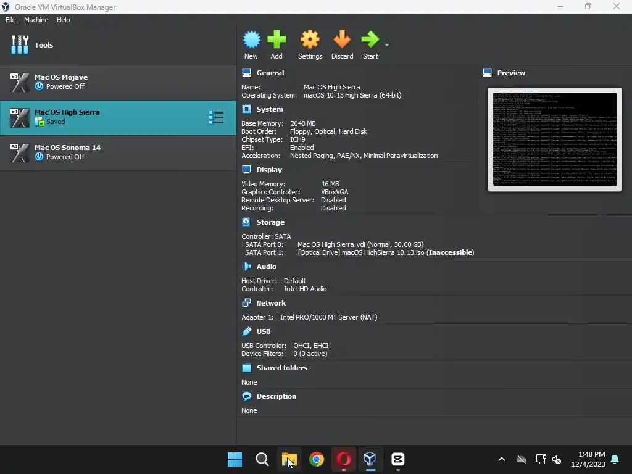Image resolution: width=632 pixels, height=474 pixels.
Task: Click the Storage section header
Action: pyautogui.click(x=270, y=222)
